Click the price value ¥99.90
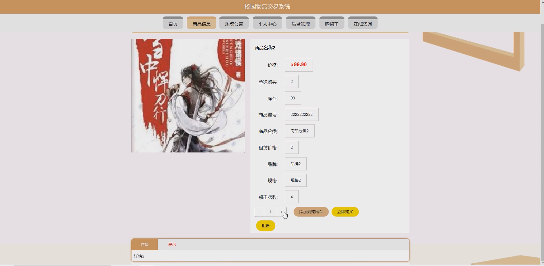The image size is (544, 266). [299, 65]
